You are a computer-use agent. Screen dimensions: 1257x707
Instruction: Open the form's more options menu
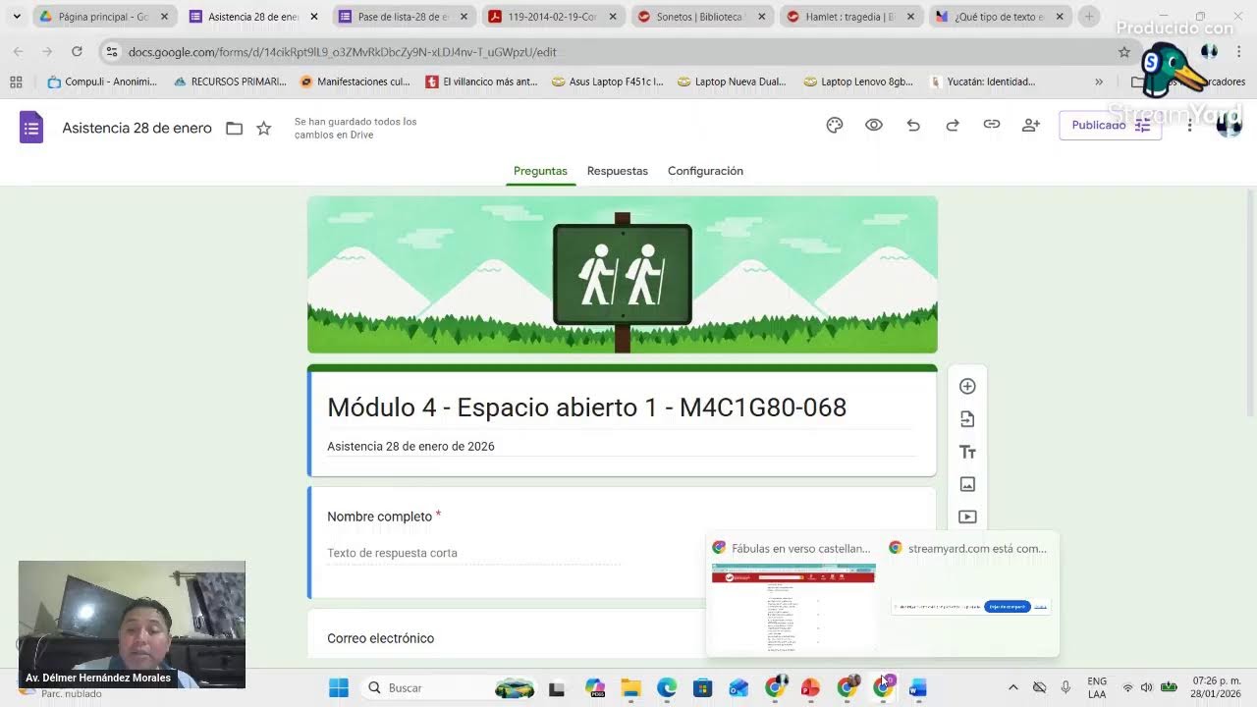(x=1189, y=125)
